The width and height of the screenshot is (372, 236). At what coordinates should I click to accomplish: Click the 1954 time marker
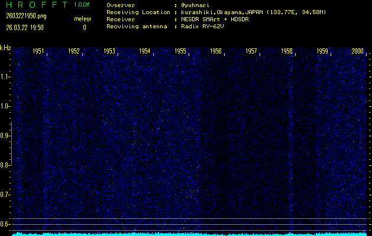coord(145,51)
